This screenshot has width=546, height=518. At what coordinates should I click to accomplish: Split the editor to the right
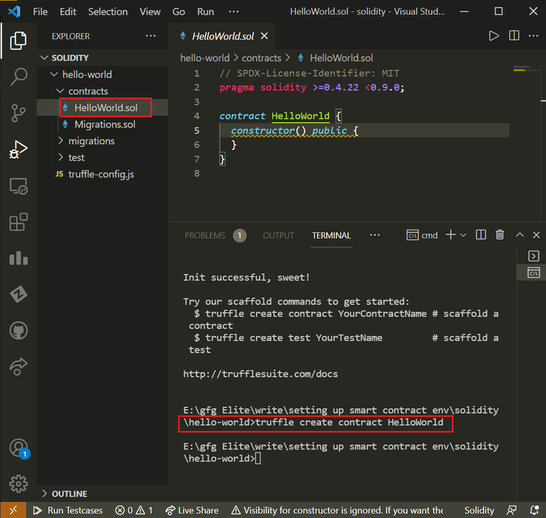(x=514, y=36)
